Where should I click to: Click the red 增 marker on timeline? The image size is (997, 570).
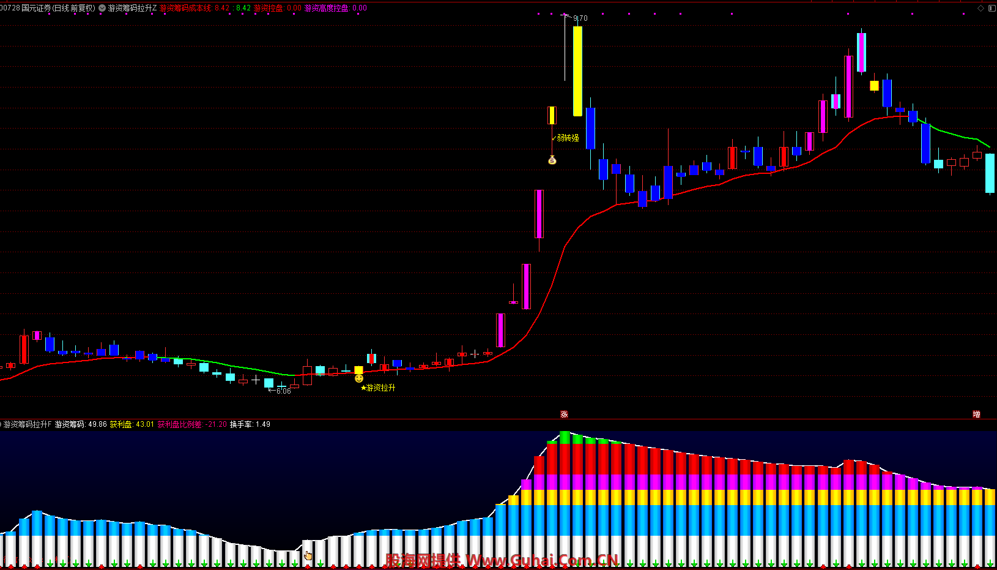point(976,414)
